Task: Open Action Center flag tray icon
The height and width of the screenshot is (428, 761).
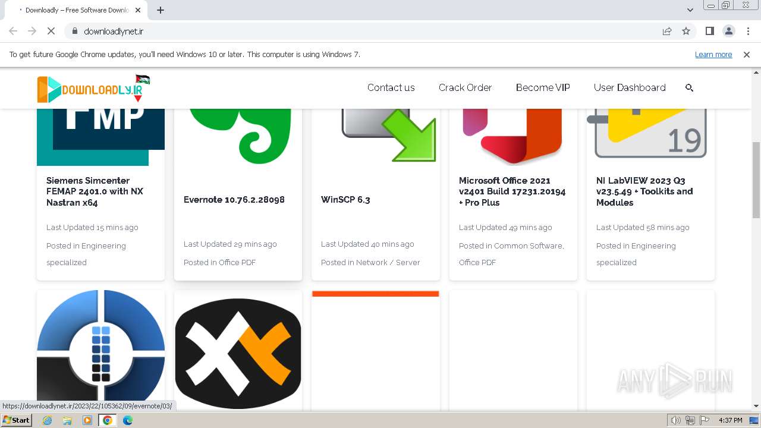Action: [704, 420]
